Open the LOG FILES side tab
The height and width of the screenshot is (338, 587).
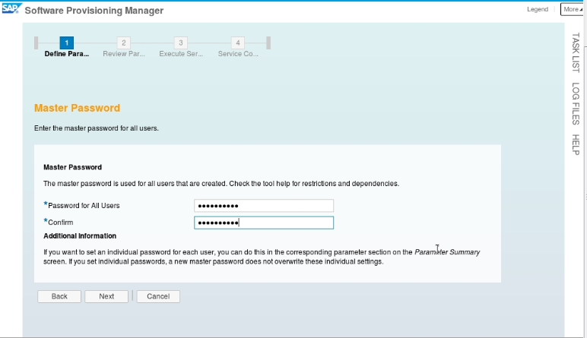click(576, 103)
